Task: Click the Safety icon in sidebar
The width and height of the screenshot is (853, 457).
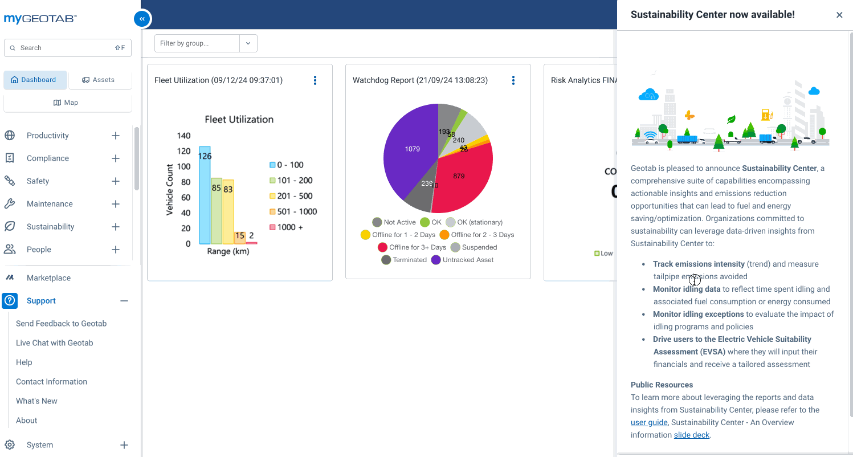Action: [10, 181]
